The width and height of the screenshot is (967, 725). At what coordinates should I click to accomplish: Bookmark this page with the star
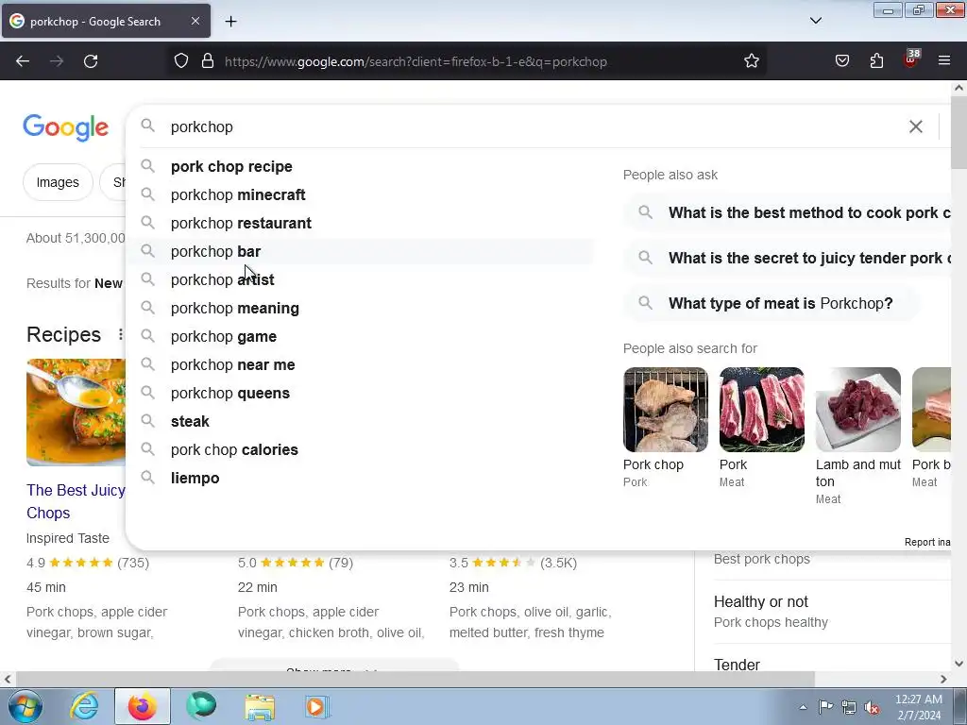[x=751, y=61]
